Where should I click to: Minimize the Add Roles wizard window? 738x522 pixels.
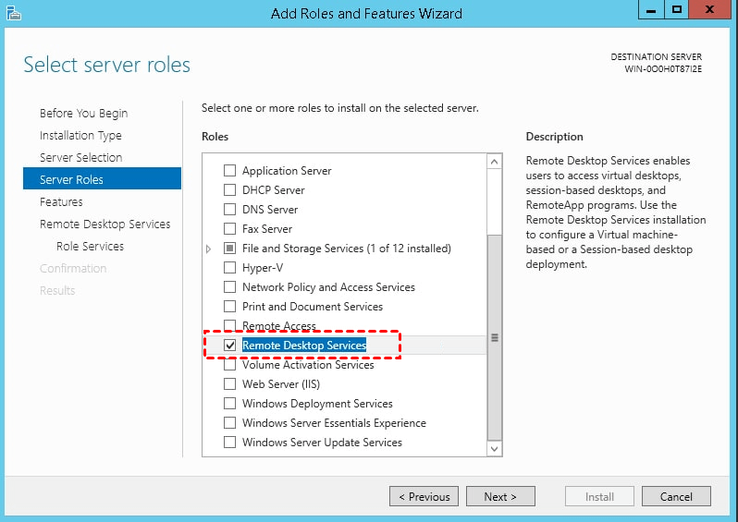click(651, 10)
